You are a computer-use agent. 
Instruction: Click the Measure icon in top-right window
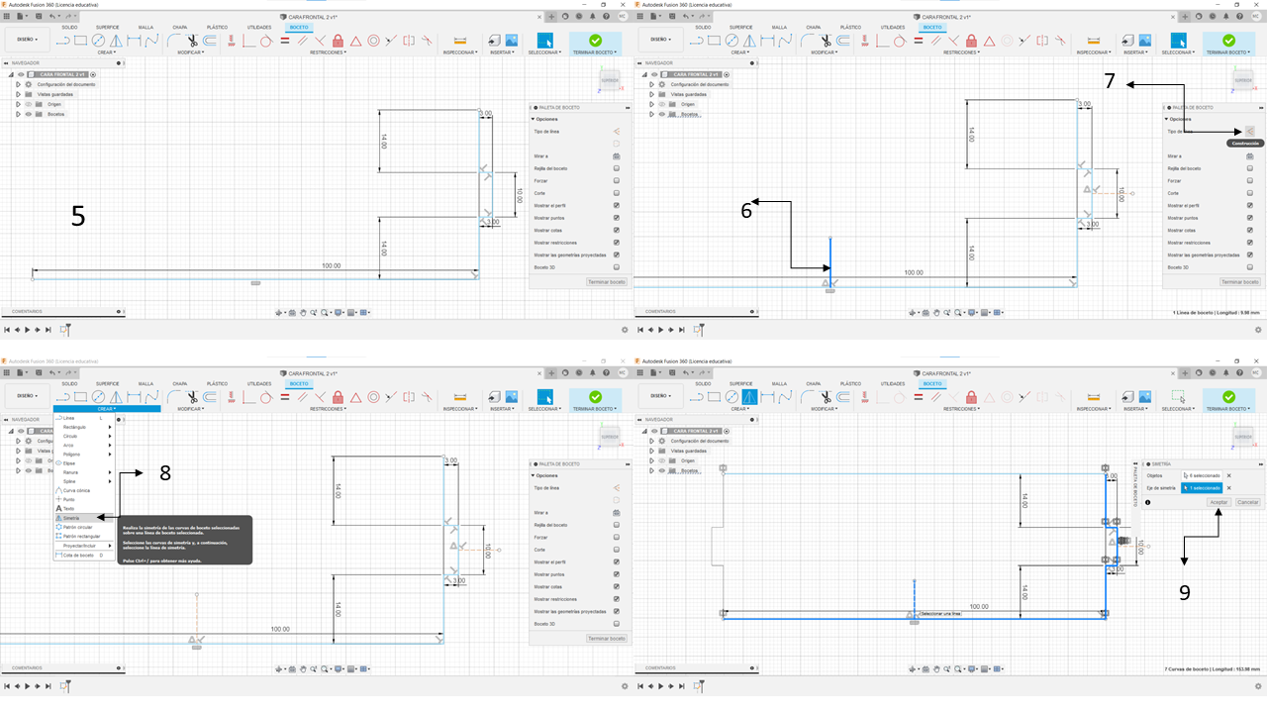click(x=1094, y=41)
